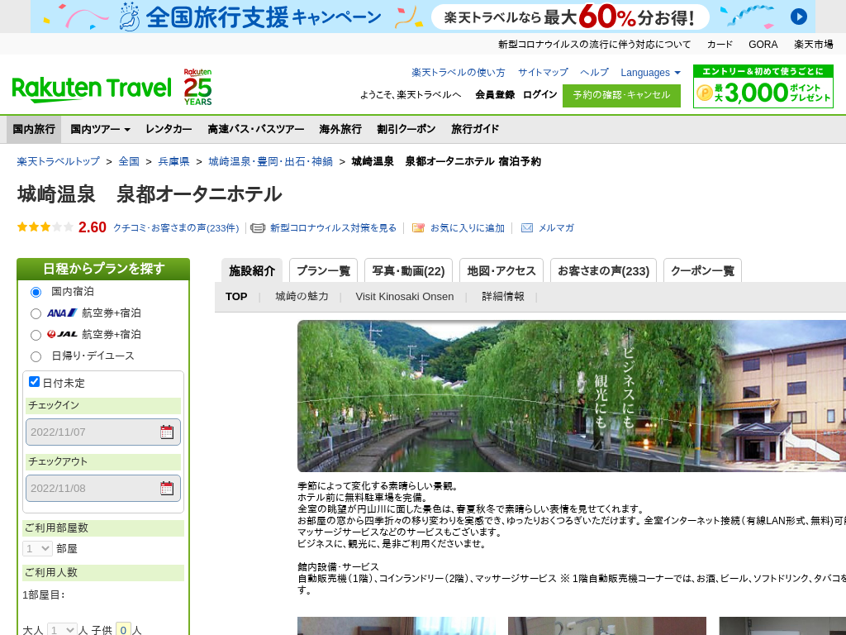846x635 pixels.
Task: Open the サイトマップ link
Action: click(x=543, y=73)
